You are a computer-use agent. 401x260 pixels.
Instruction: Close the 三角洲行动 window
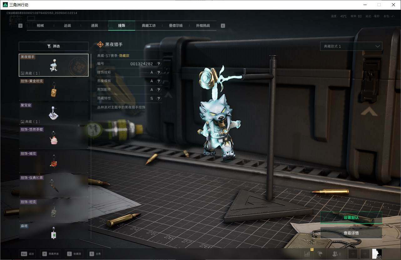pos(393,5)
